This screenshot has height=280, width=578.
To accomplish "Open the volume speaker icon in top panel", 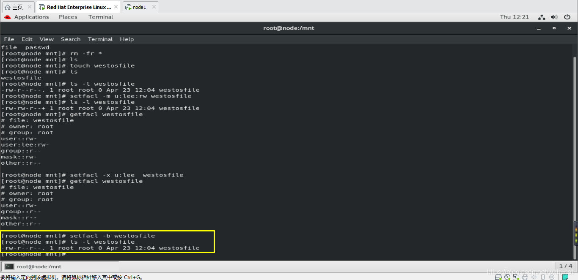I will (x=554, y=17).
